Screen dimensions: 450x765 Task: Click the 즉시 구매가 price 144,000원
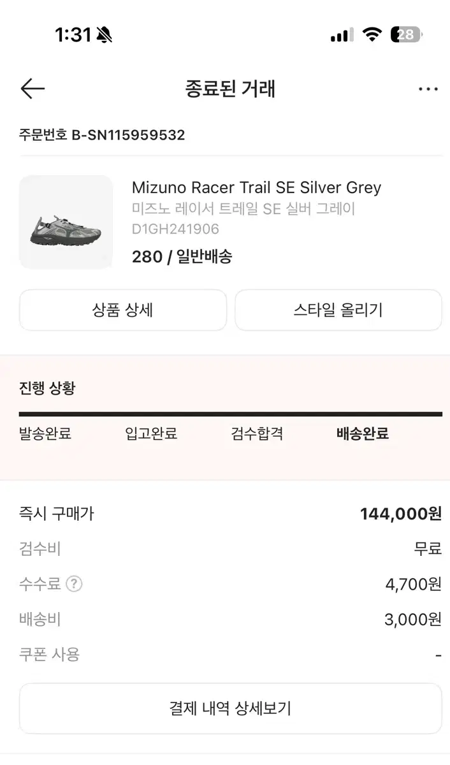point(402,513)
